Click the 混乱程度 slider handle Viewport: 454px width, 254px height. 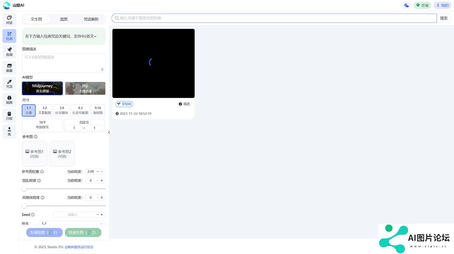pos(24,189)
